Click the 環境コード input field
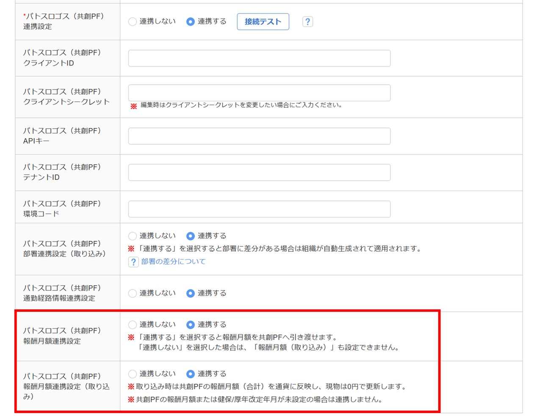The width and height of the screenshot is (542, 416). [259, 209]
